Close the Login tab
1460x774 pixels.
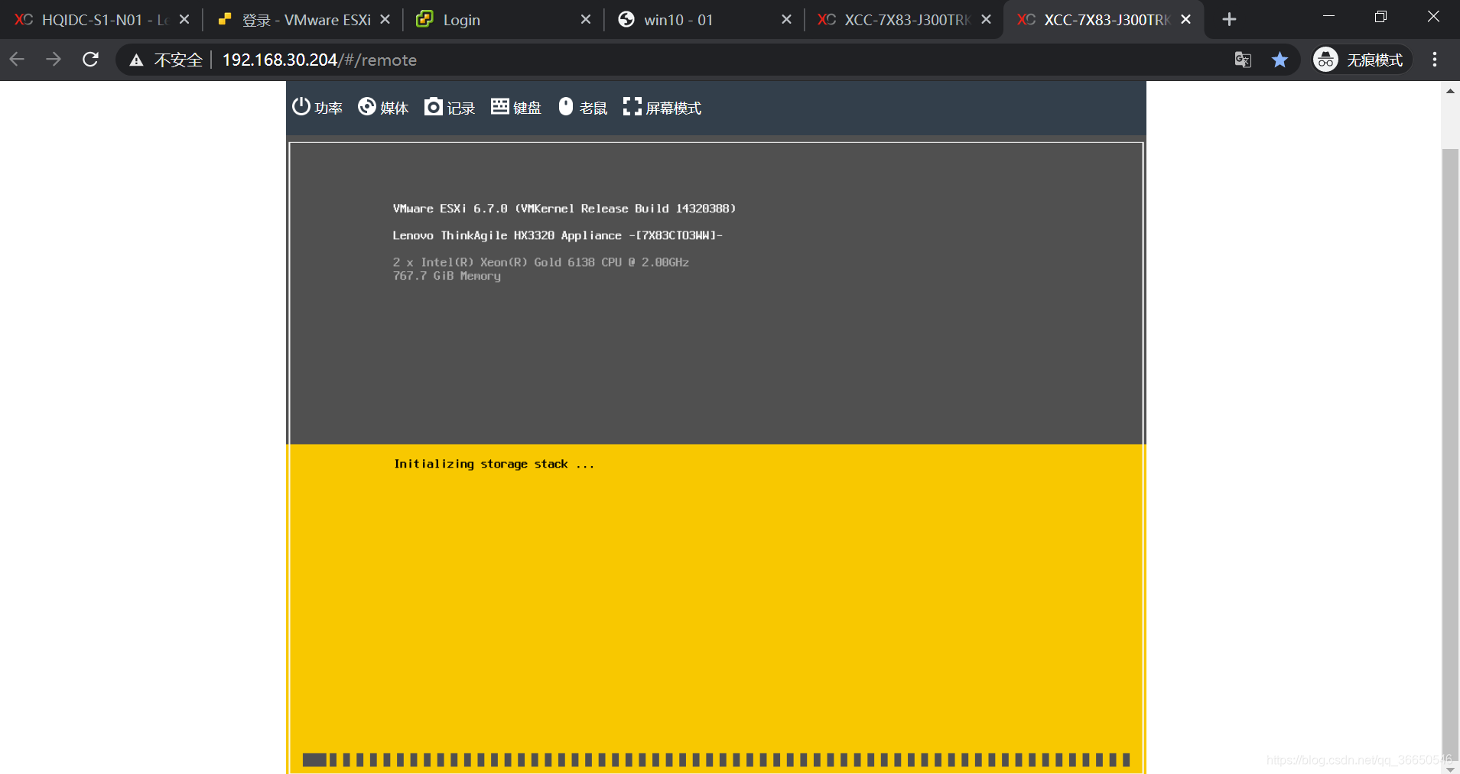pos(586,20)
